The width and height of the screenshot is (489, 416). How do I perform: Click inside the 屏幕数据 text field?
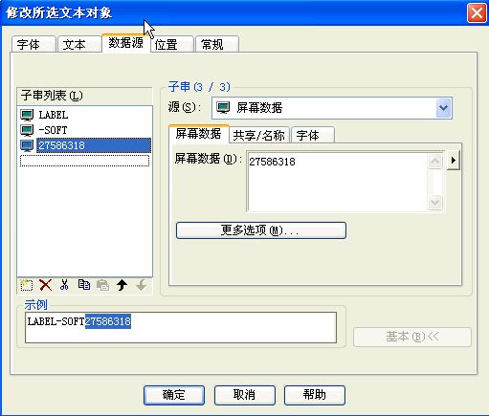pyautogui.click(x=338, y=182)
